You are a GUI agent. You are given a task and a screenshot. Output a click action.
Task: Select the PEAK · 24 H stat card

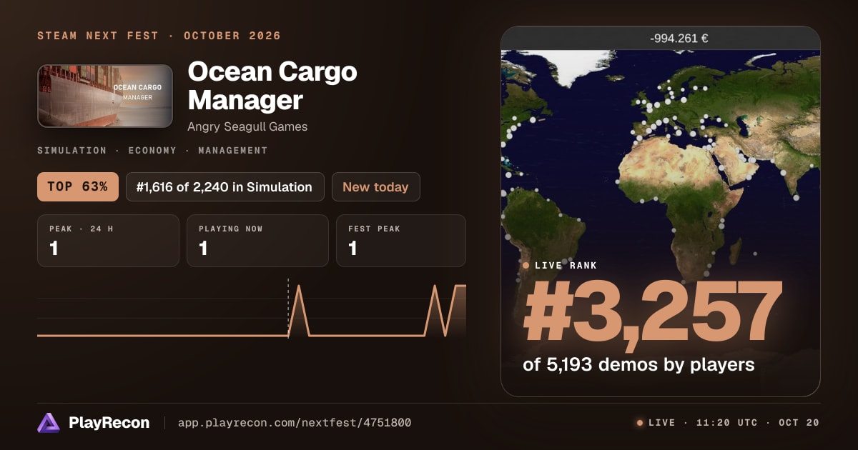(108, 241)
